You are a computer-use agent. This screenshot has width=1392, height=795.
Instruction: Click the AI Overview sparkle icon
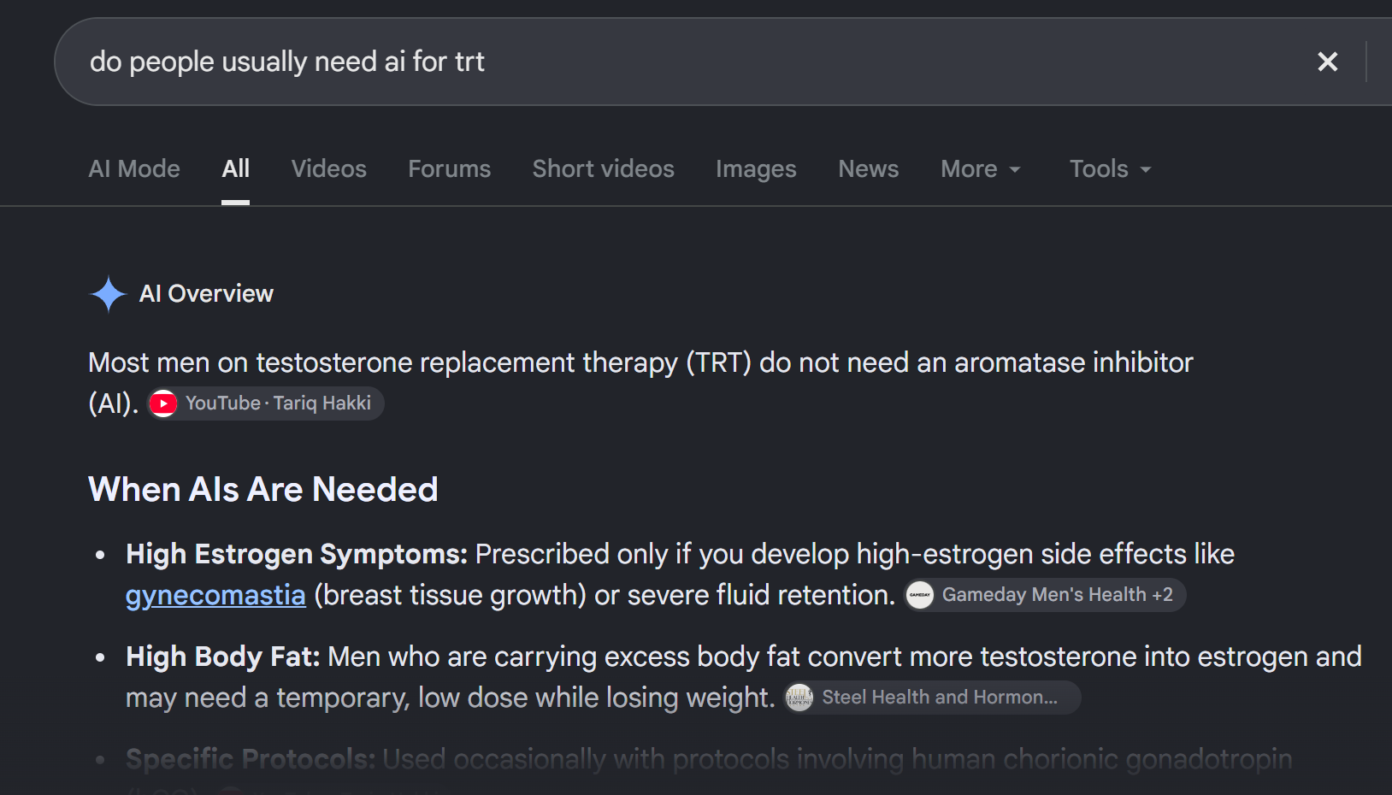[109, 294]
